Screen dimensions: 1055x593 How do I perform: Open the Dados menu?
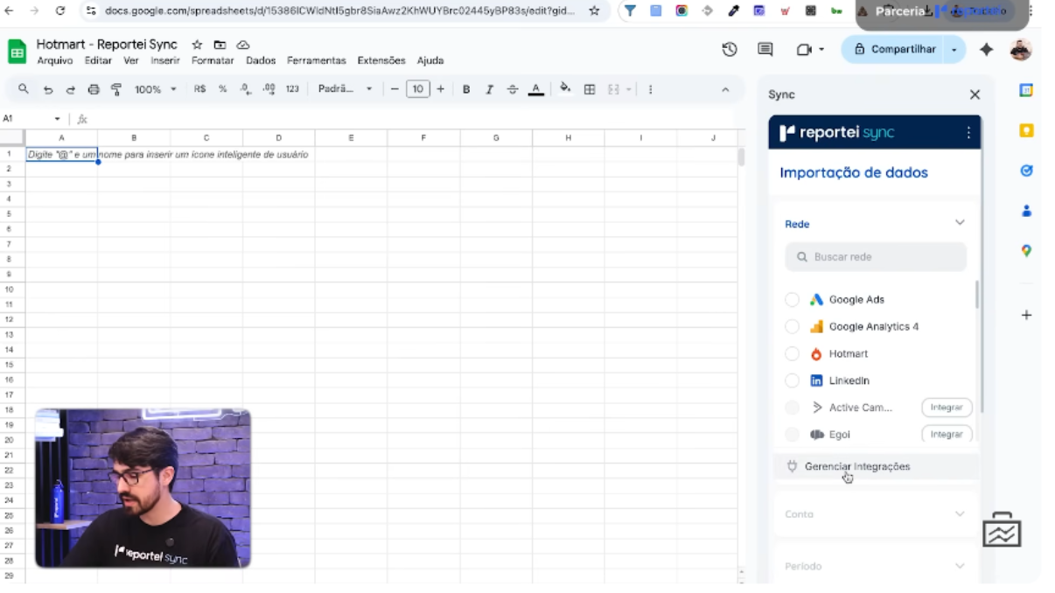tap(261, 61)
